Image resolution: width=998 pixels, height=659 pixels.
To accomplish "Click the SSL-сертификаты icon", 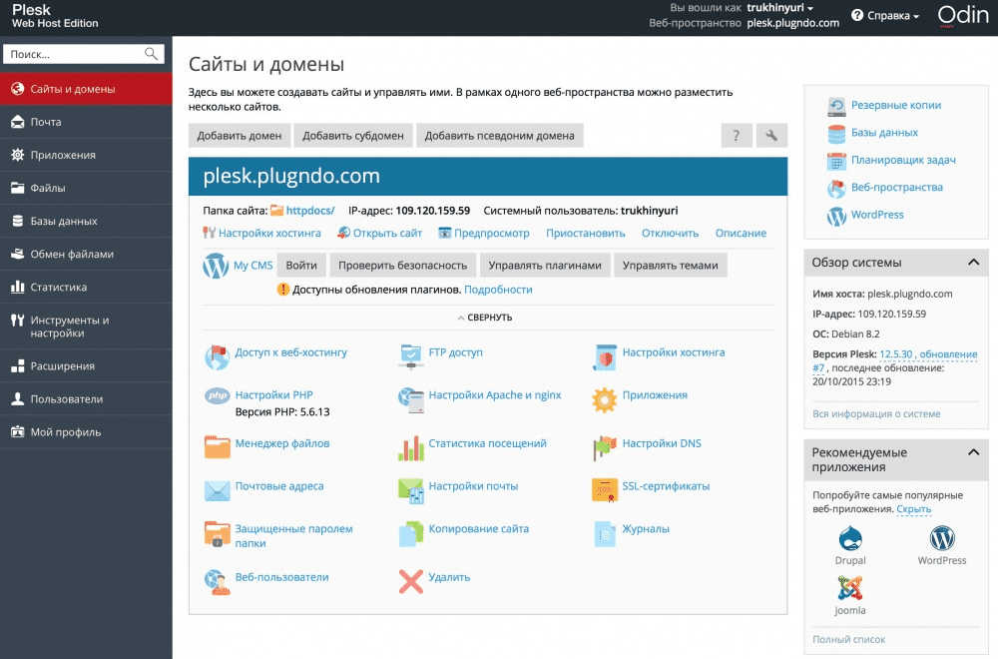I will click(x=604, y=490).
